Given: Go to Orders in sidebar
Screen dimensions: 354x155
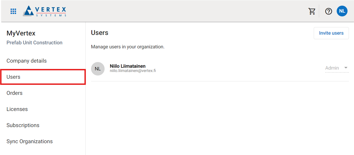Looking at the screenshot, I should click(x=15, y=93).
